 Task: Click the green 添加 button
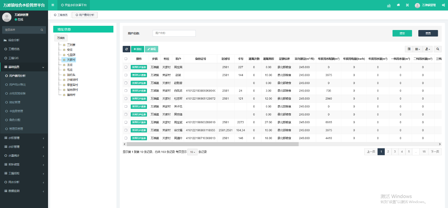coord(137,49)
